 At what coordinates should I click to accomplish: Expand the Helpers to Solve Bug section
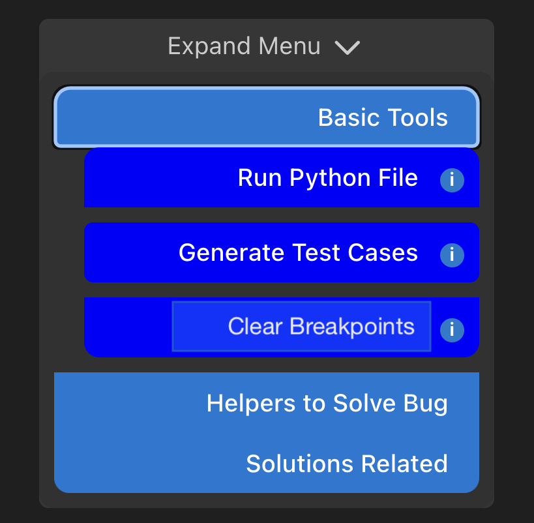click(x=266, y=404)
